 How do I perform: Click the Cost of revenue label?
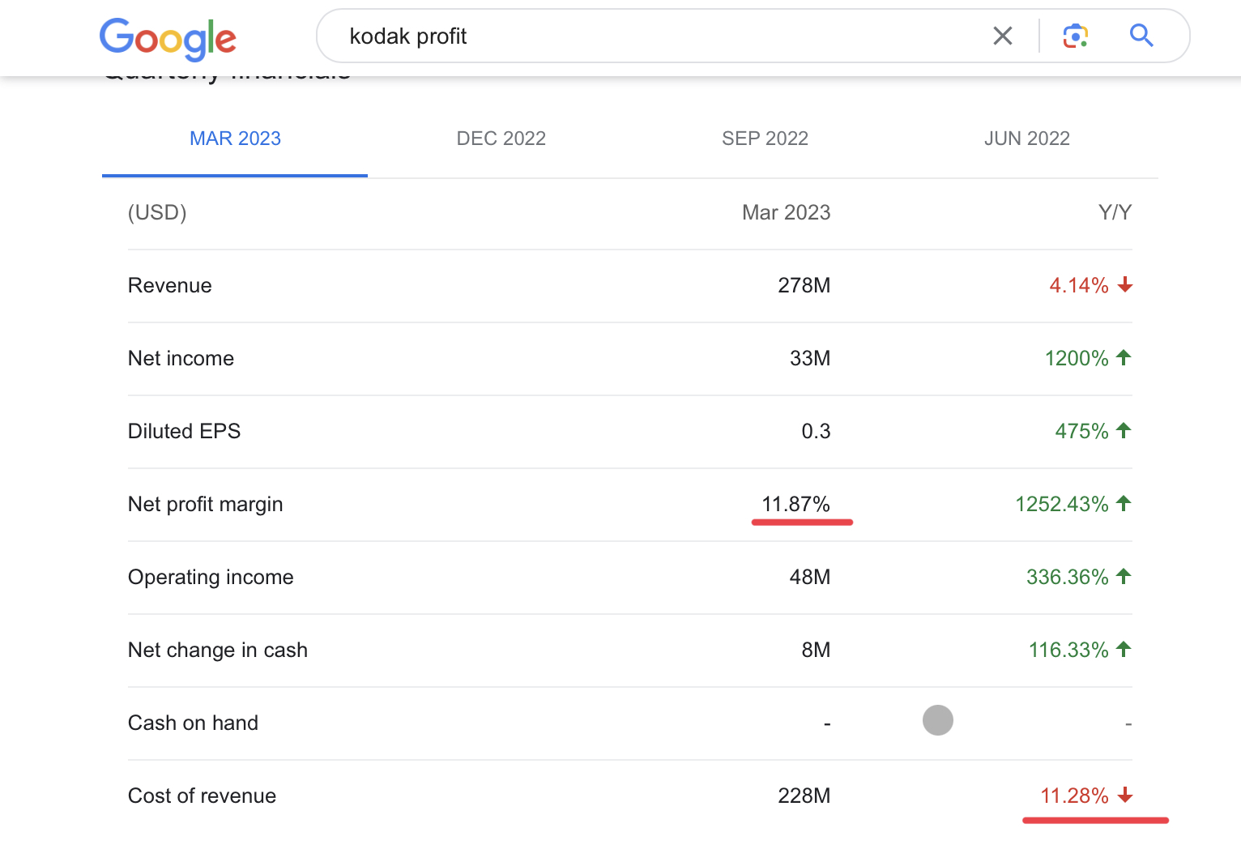tap(202, 796)
